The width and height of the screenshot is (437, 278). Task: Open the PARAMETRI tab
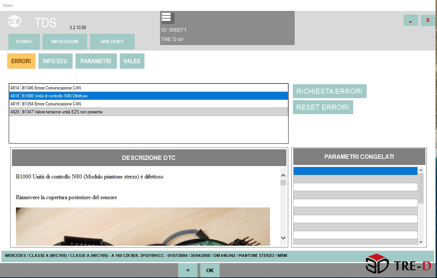click(96, 61)
